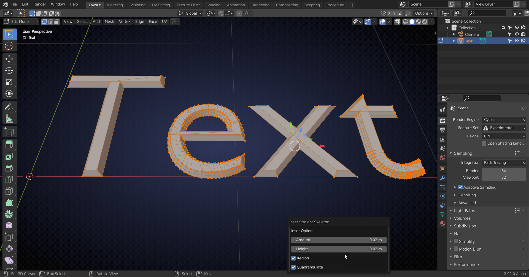The height and width of the screenshot is (277, 529).
Task: Pick the Measure tool
Action: 9,119
